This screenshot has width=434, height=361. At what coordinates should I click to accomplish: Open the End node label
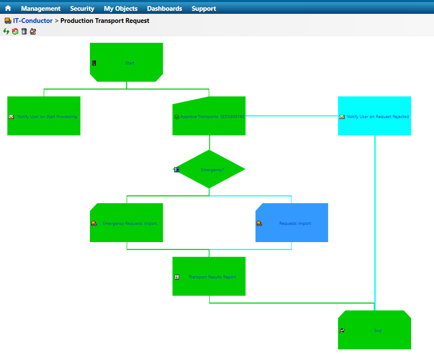pyautogui.click(x=377, y=331)
